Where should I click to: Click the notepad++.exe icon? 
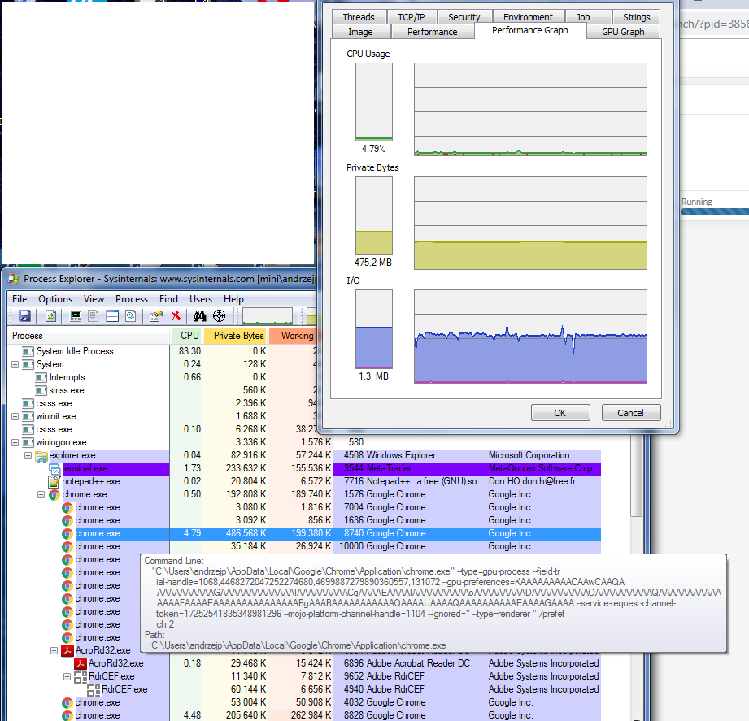pos(54,481)
